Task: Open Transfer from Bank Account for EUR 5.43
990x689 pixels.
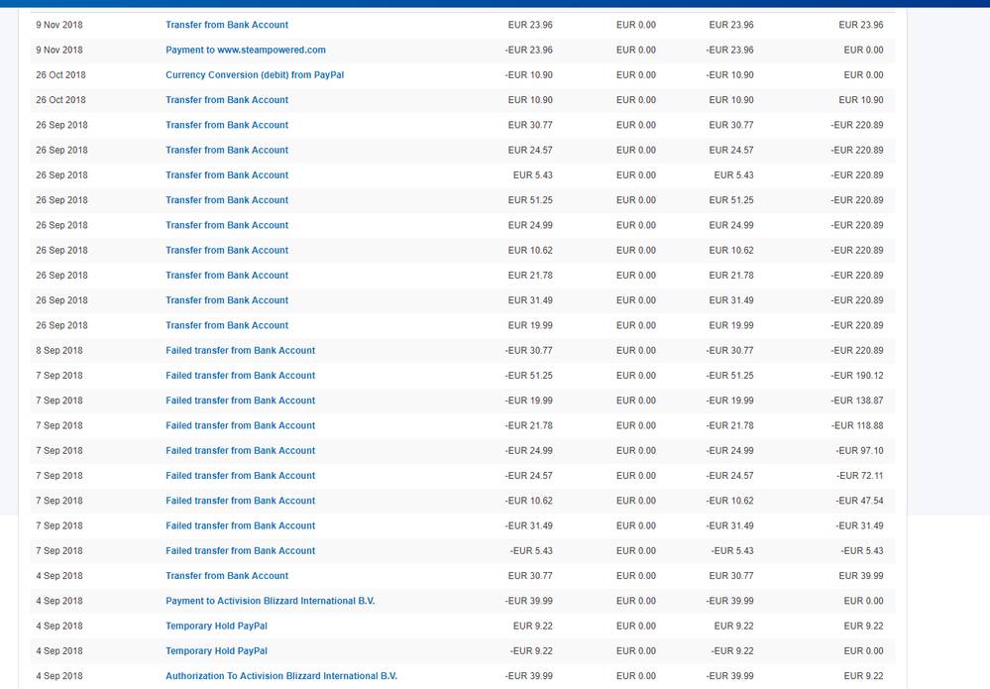Action: coord(227,174)
